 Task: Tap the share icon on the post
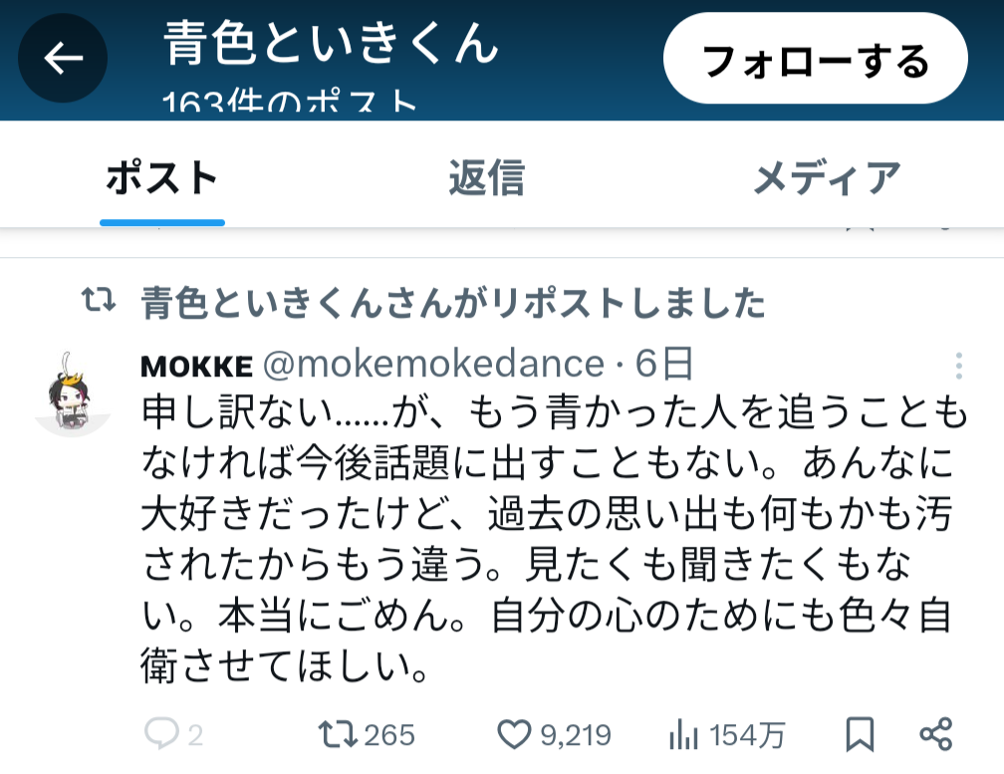click(x=936, y=735)
